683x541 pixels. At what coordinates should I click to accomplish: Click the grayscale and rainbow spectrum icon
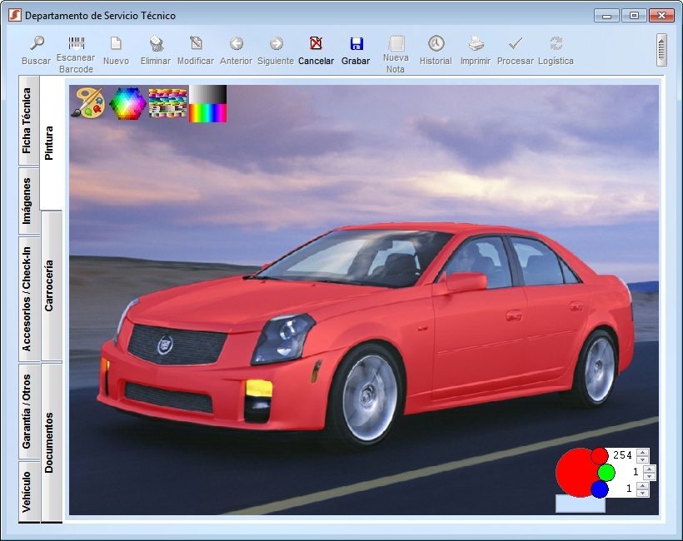[208, 103]
